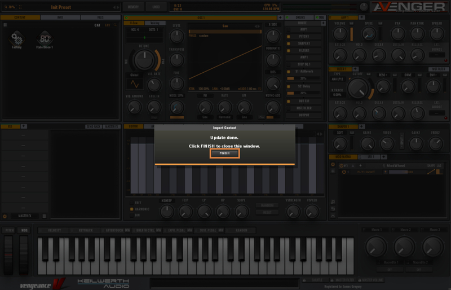451x290 pixels.
Task: Click the FINISH button in Import Content dialog
Action: 225,153
